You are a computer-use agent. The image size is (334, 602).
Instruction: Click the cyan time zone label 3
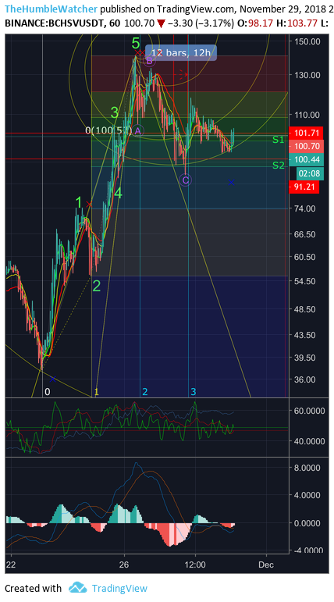point(193,392)
